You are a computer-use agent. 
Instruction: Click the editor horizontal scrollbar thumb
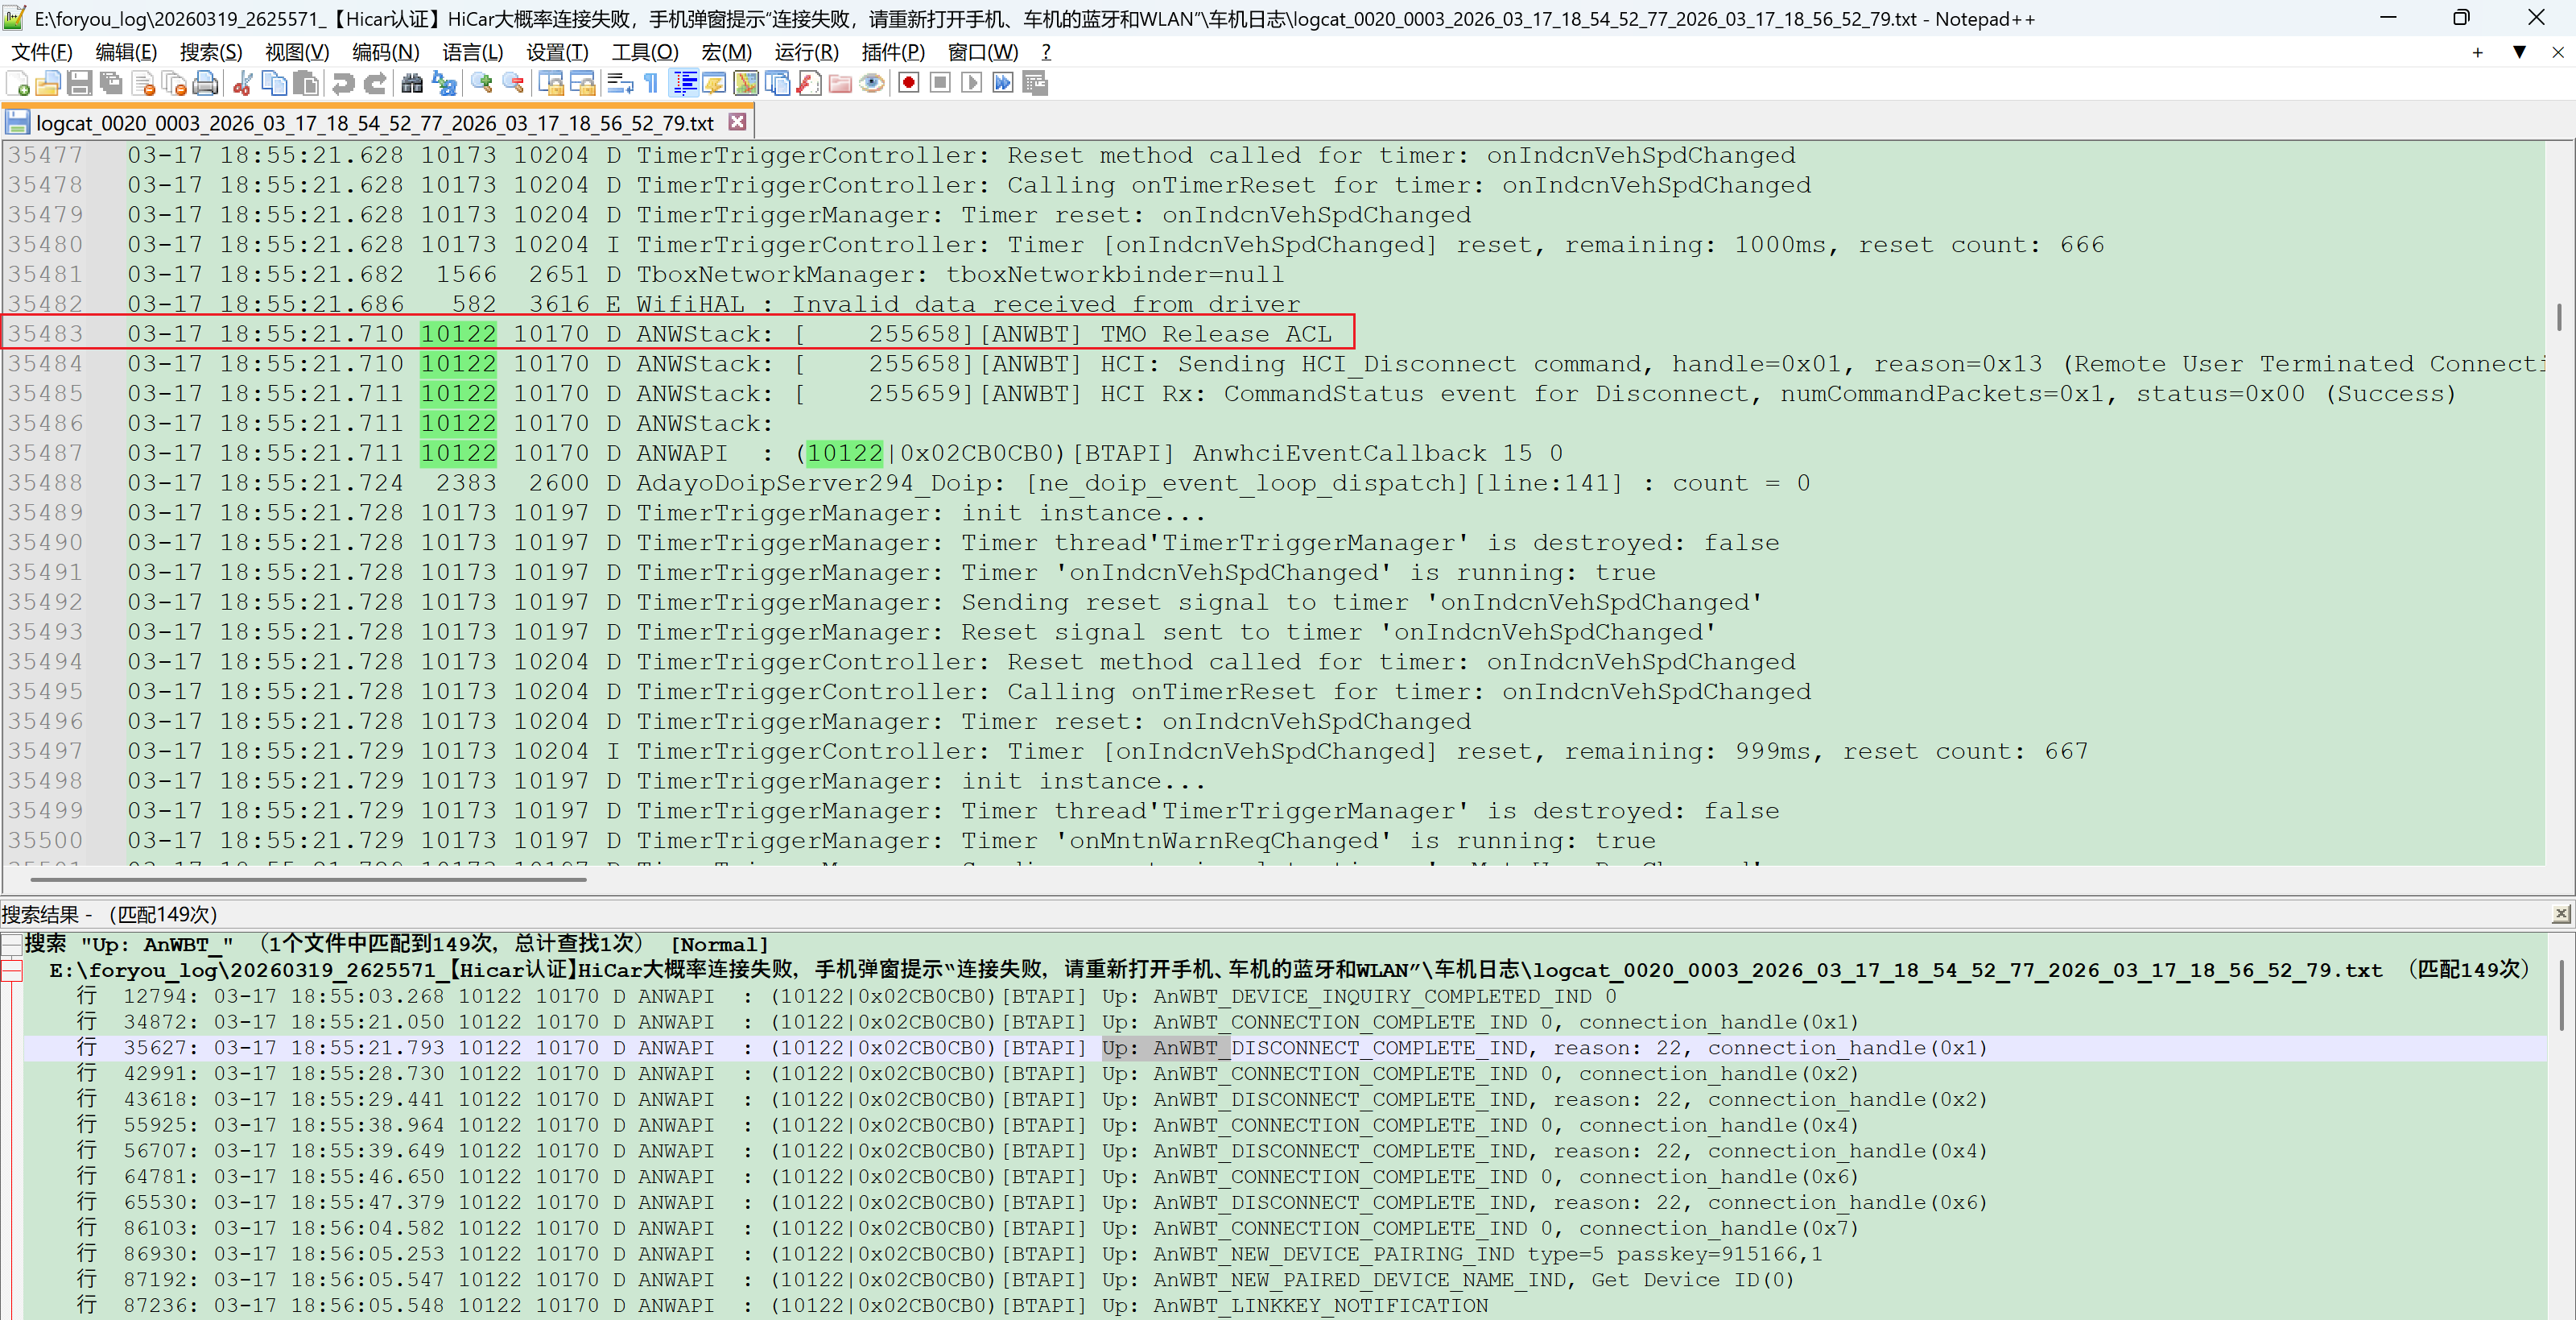308,879
